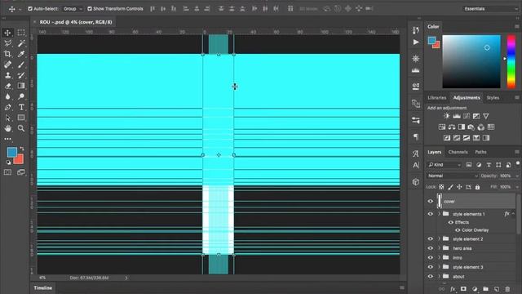The width and height of the screenshot is (522, 294).
Task: Pick a hue on the rainbow slider
Action: tap(511, 62)
